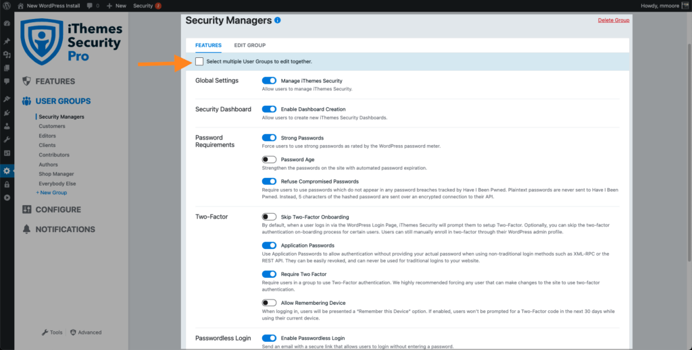Select the Features tab

pos(208,45)
